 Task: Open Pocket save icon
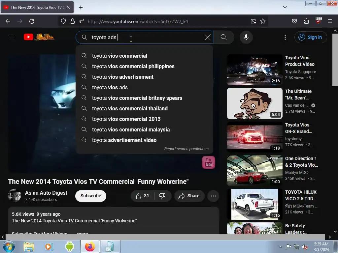[294, 21]
